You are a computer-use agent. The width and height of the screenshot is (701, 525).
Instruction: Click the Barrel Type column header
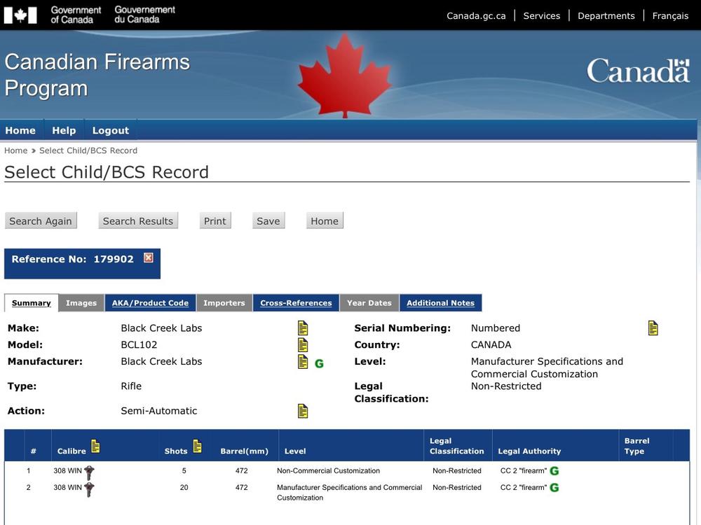(x=637, y=446)
